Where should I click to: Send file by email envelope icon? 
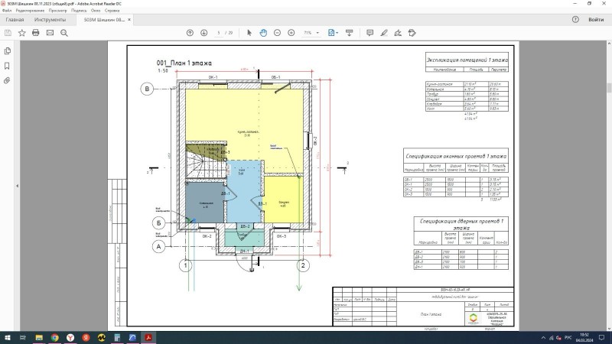[50, 33]
